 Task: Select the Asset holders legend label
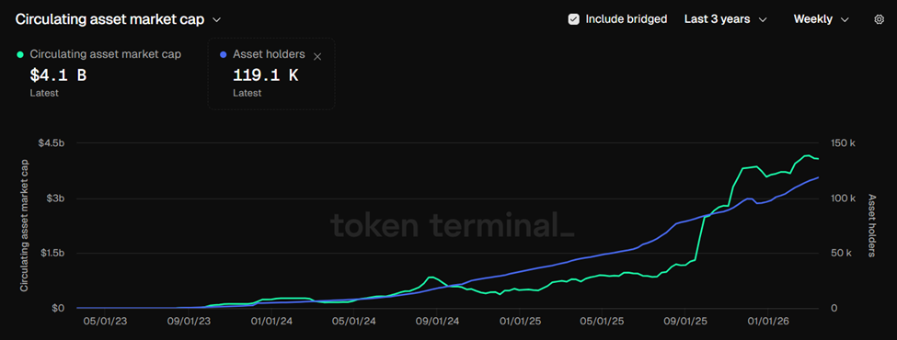[269, 54]
